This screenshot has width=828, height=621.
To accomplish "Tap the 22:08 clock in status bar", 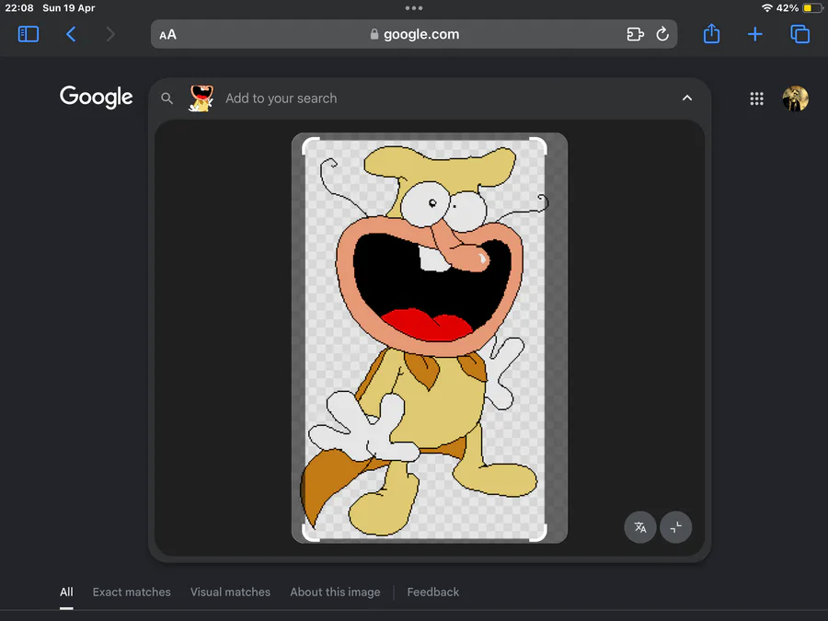I will click(x=19, y=8).
